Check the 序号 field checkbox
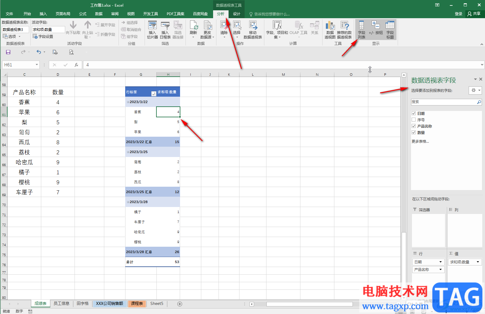 click(x=413, y=119)
